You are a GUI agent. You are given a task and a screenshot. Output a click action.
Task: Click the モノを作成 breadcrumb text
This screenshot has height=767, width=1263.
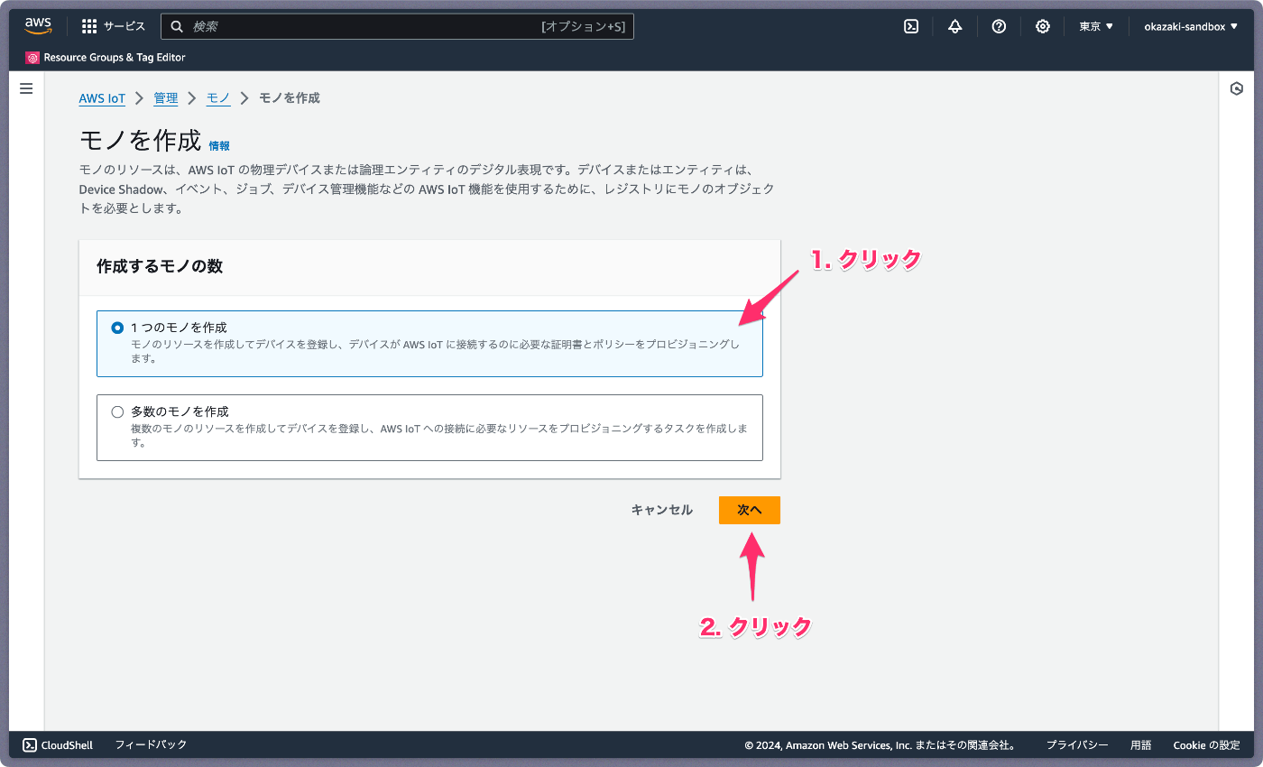click(290, 97)
